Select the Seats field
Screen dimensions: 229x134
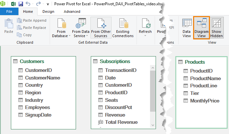(x=112, y=100)
